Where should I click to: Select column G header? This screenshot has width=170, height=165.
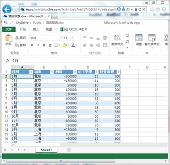click(147, 67)
